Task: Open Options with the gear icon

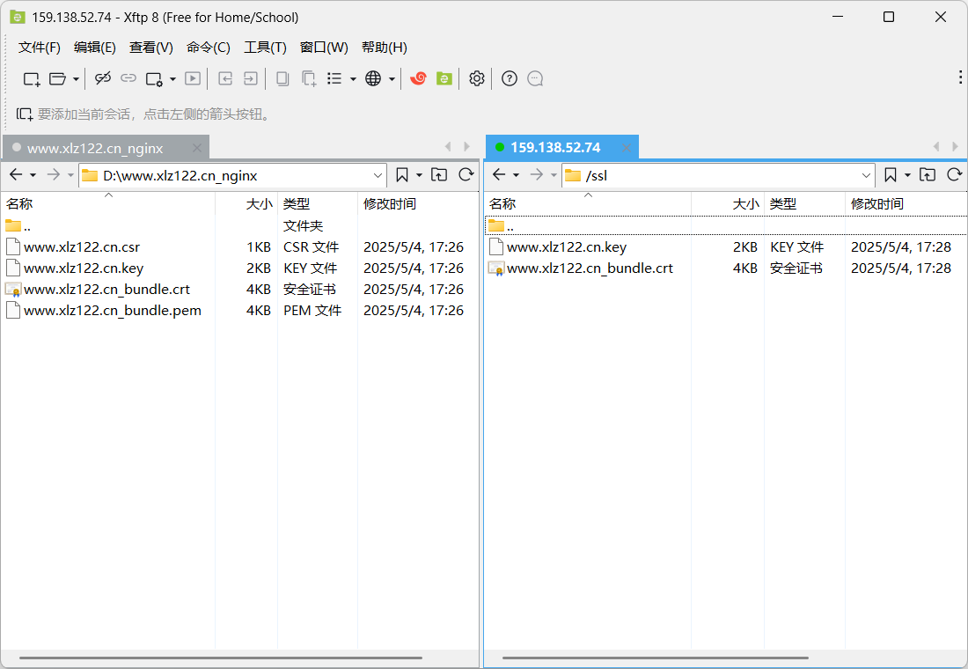Action: 477,78
